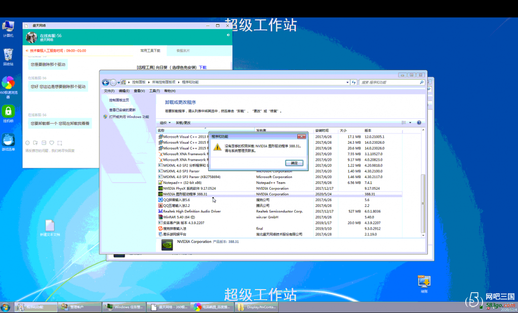Open the 文件(F) menu

[x=109, y=91]
